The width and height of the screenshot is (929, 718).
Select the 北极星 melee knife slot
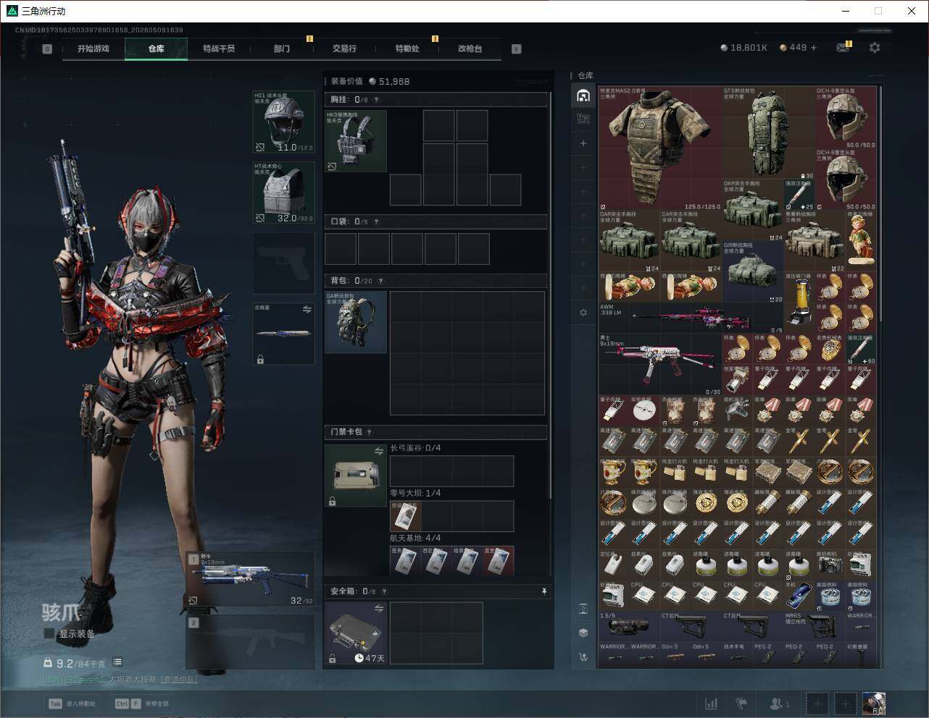(283, 333)
